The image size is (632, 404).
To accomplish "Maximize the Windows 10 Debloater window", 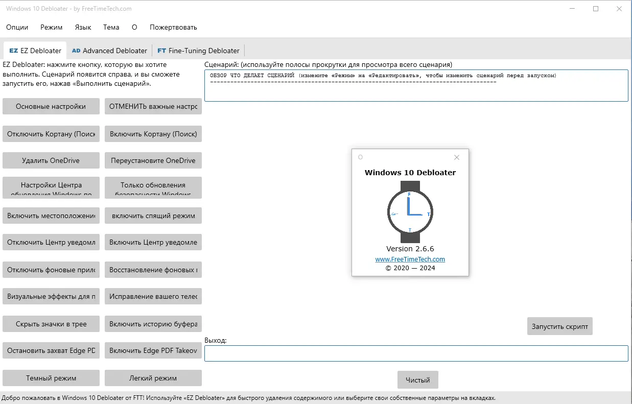I will pyautogui.click(x=596, y=9).
